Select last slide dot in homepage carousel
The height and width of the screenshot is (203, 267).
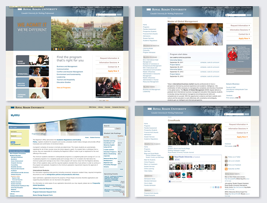point(64,49)
